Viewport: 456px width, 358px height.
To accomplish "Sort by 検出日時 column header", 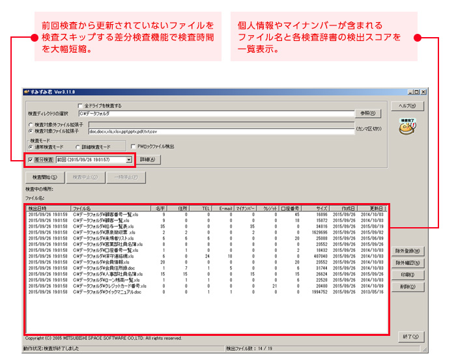I will (x=48, y=208).
